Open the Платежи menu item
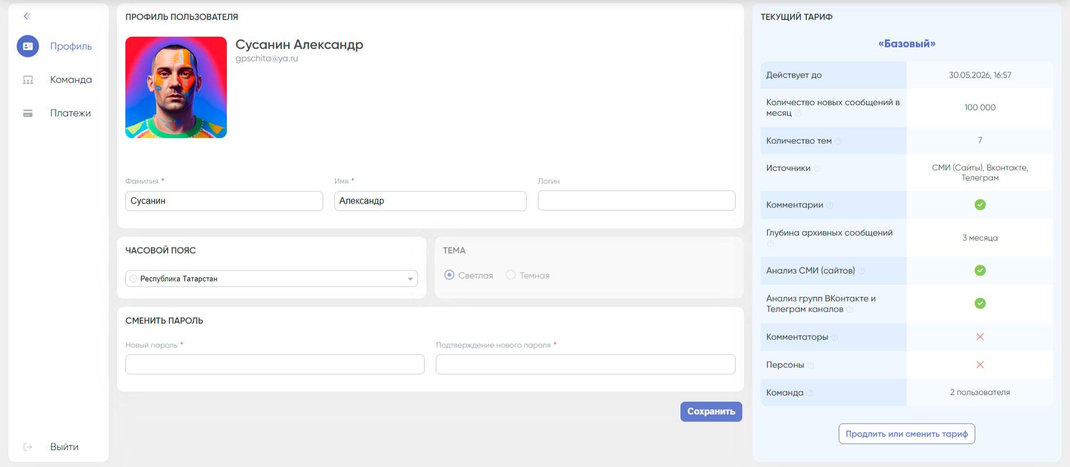The height and width of the screenshot is (467, 1070). coord(70,113)
